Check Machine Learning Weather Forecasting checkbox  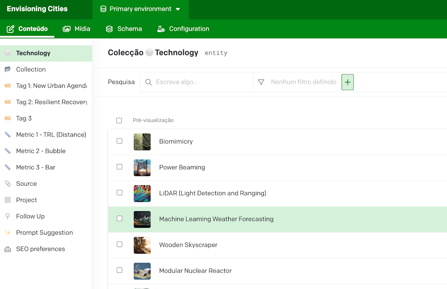click(x=120, y=218)
